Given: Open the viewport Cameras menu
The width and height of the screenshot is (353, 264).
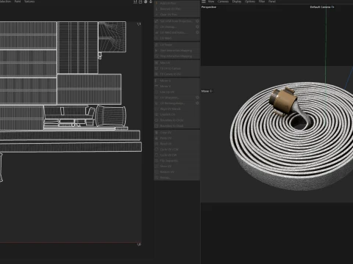Looking at the screenshot, I should 223,1.
